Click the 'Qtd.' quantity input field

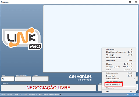(x=8, y=79)
